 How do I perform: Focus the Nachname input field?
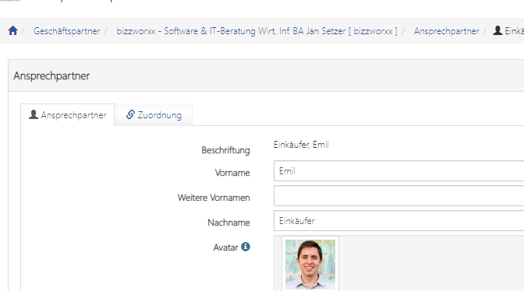point(398,221)
